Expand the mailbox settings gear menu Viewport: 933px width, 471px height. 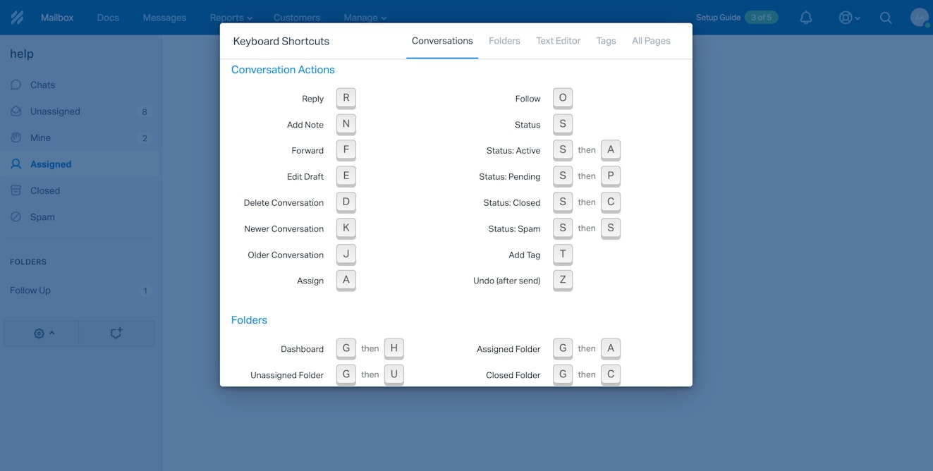point(43,334)
